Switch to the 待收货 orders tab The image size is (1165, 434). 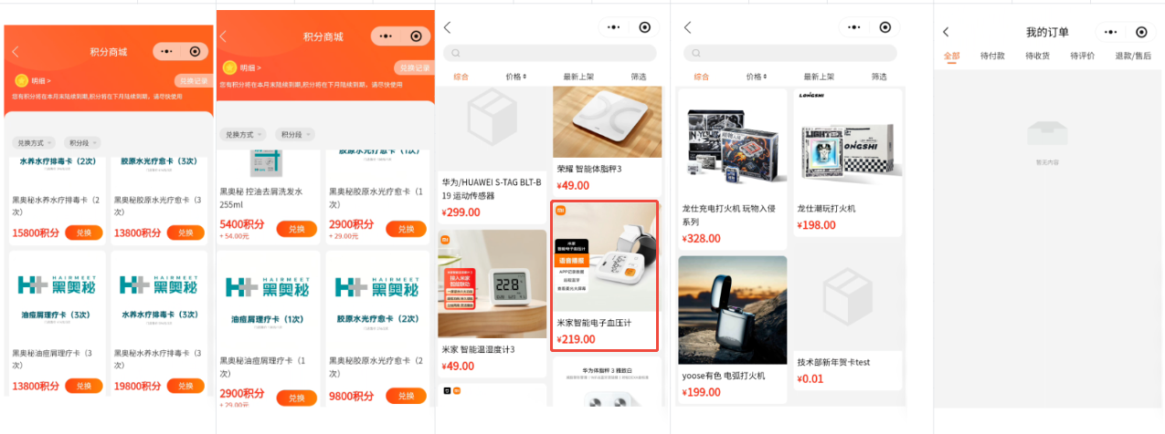1037,56
